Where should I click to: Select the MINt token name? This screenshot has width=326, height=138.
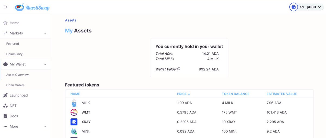(x=86, y=131)
